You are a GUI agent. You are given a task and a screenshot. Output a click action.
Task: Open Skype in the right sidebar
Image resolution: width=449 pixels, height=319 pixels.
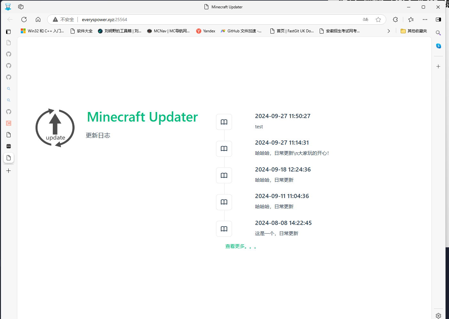pos(438,46)
